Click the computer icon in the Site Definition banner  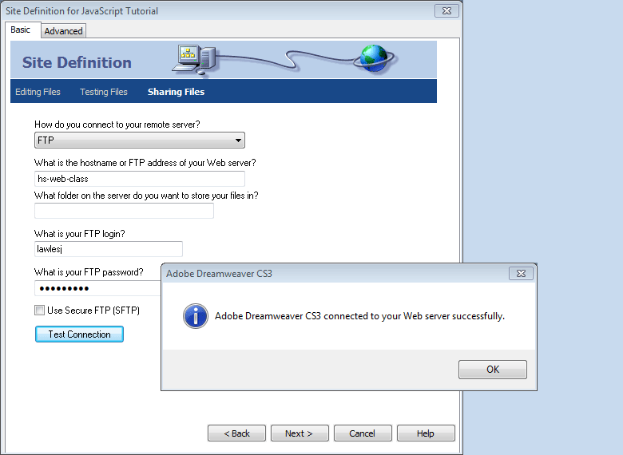196,59
